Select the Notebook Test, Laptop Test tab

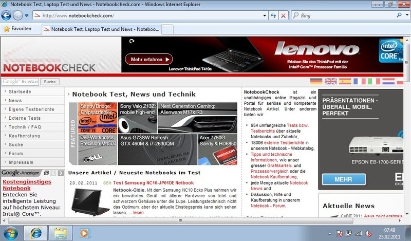(x=102, y=29)
